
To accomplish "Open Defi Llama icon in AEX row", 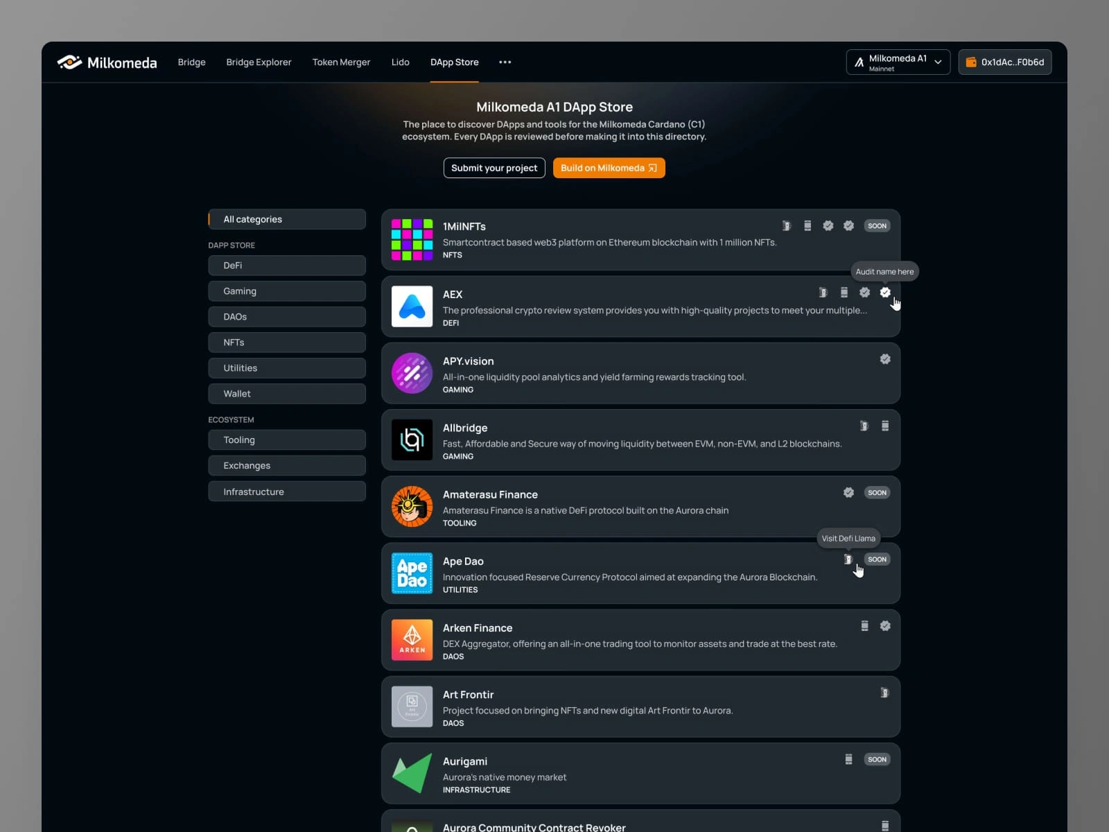I will coord(823,293).
